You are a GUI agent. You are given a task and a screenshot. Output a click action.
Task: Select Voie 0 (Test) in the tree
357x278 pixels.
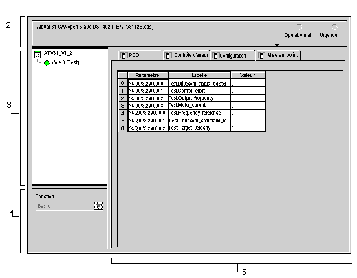[65, 62]
